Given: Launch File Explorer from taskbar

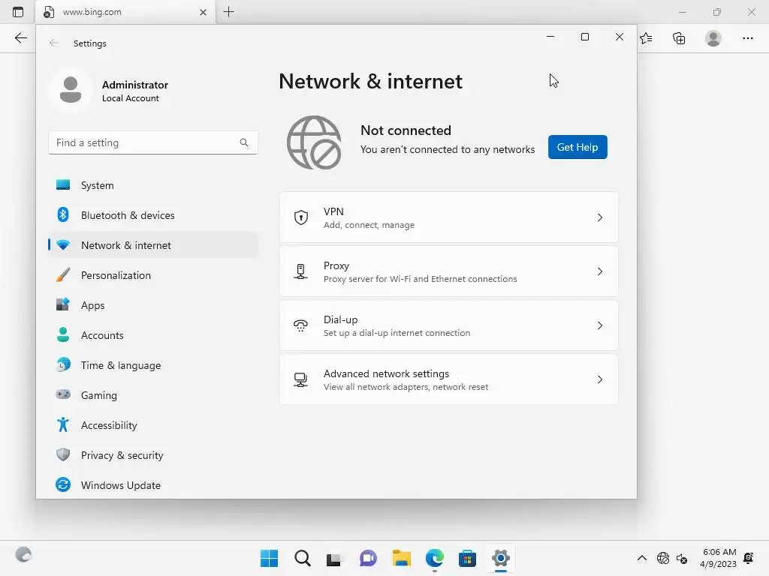Looking at the screenshot, I should (x=401, y=558).
